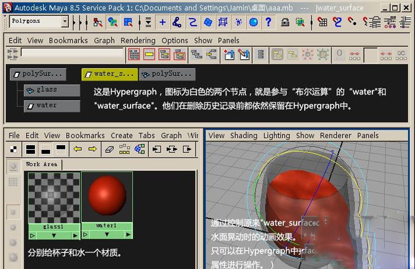415x269 pixels.
Task: Click the Hypergraph Frame Hierarchy icon
Action: click(x=164, y=55)
